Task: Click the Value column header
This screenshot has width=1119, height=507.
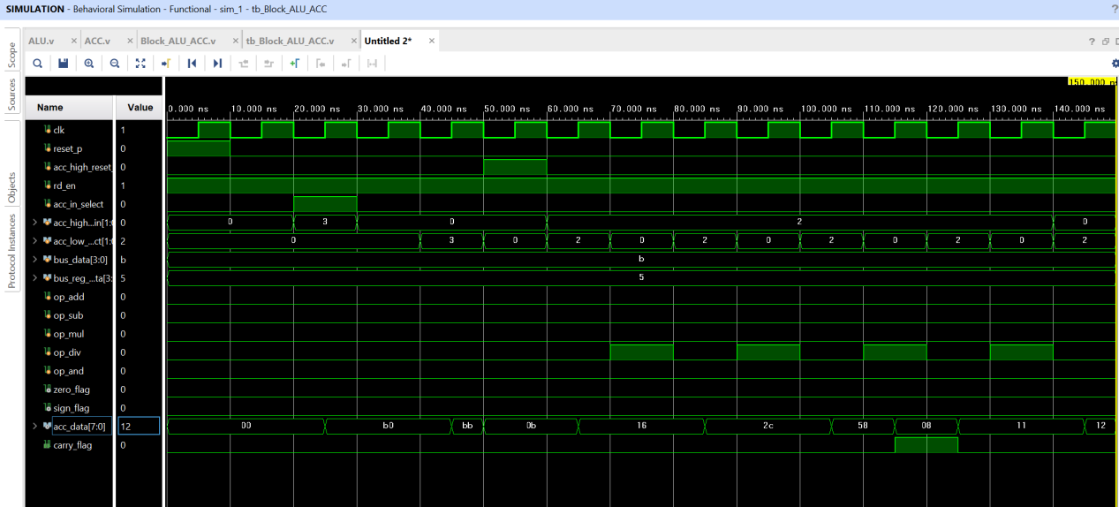Action: pyautogui.click(x=140, y=107)
